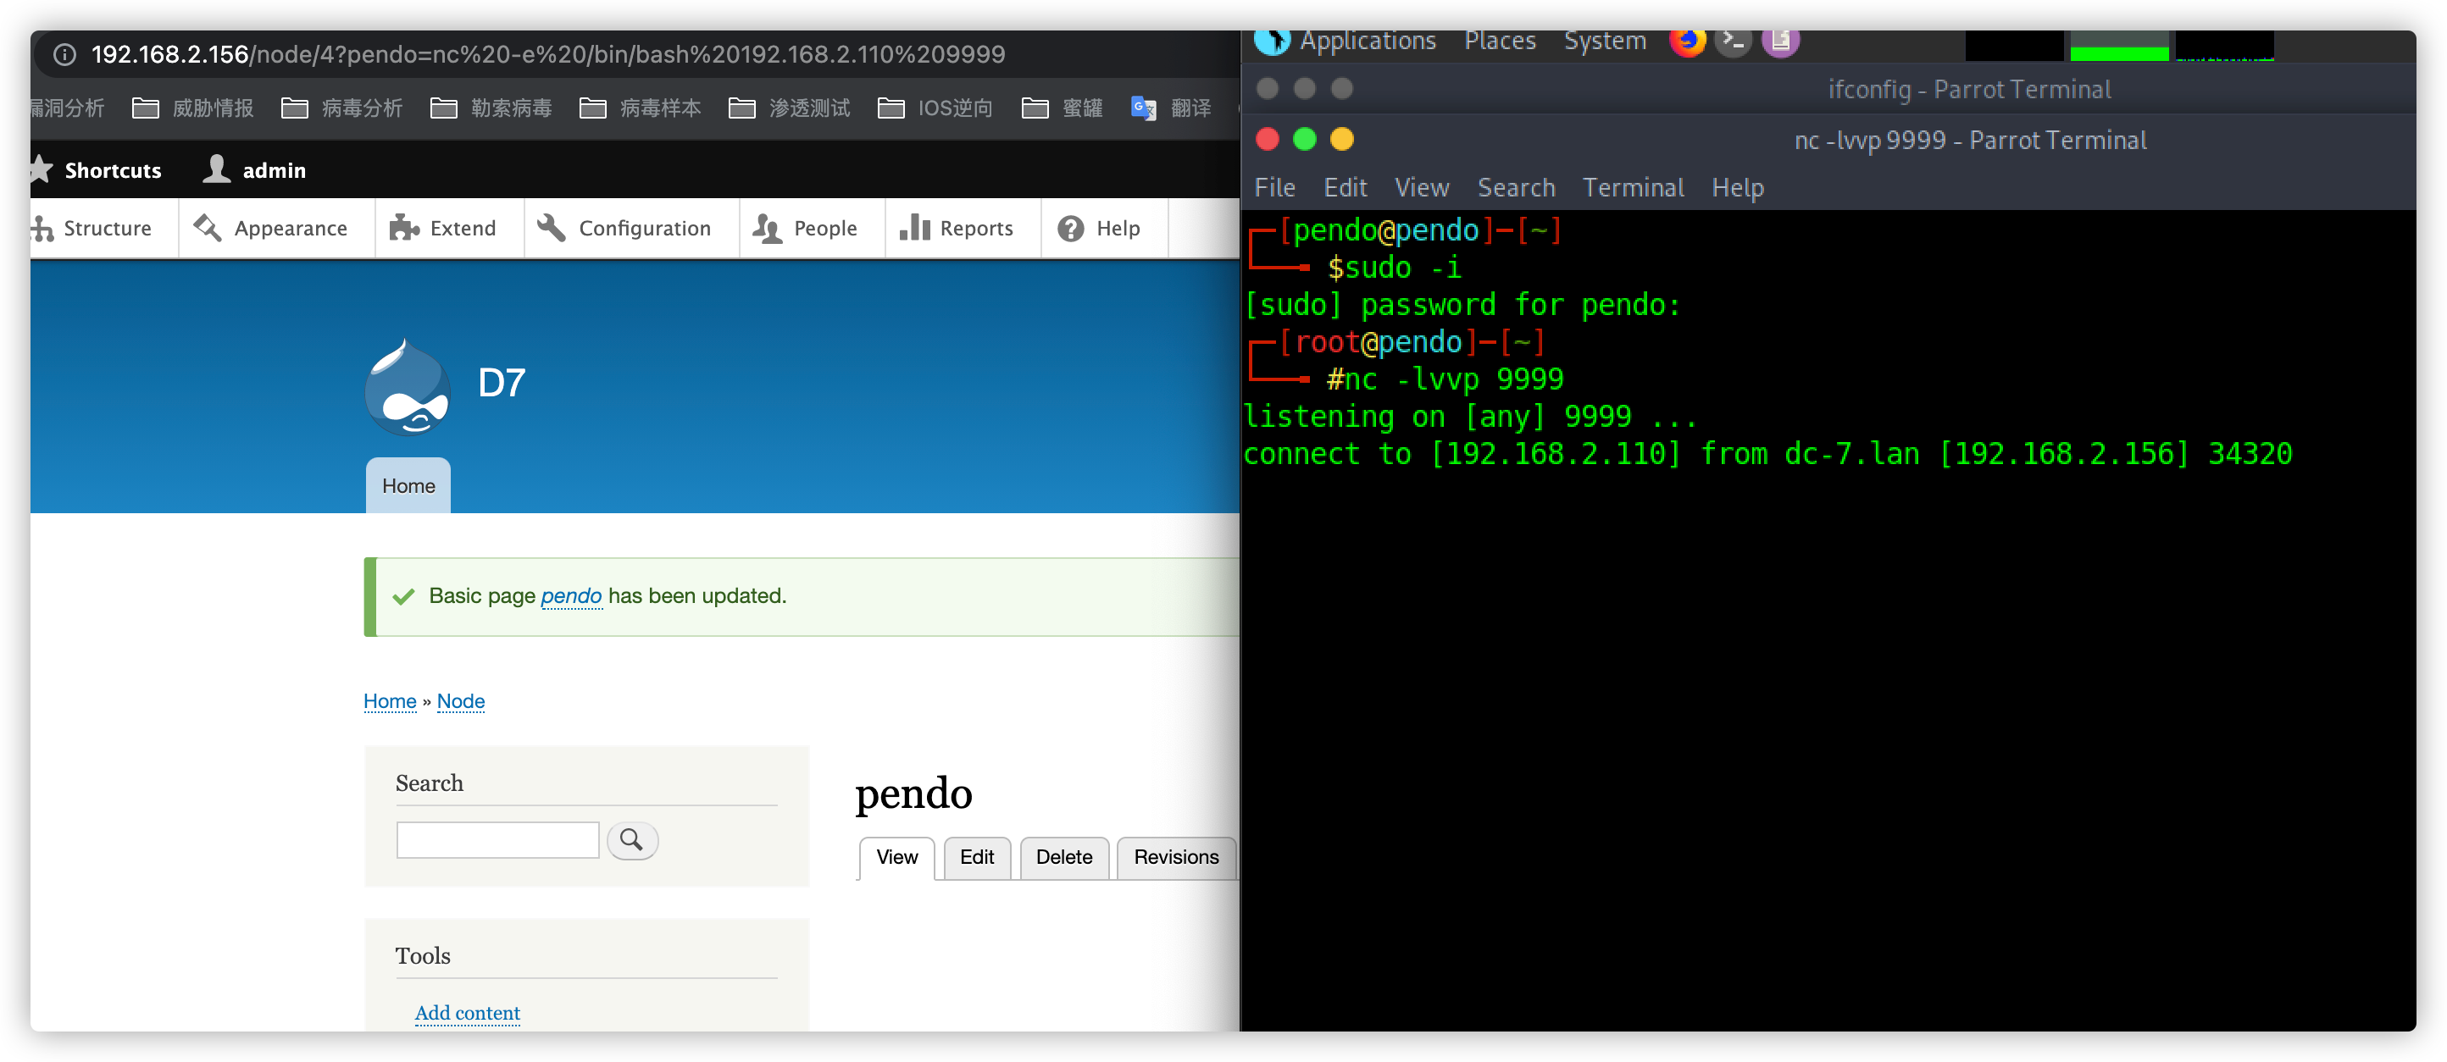
Task: Click inside the Search text field
Action: point(497,840)
